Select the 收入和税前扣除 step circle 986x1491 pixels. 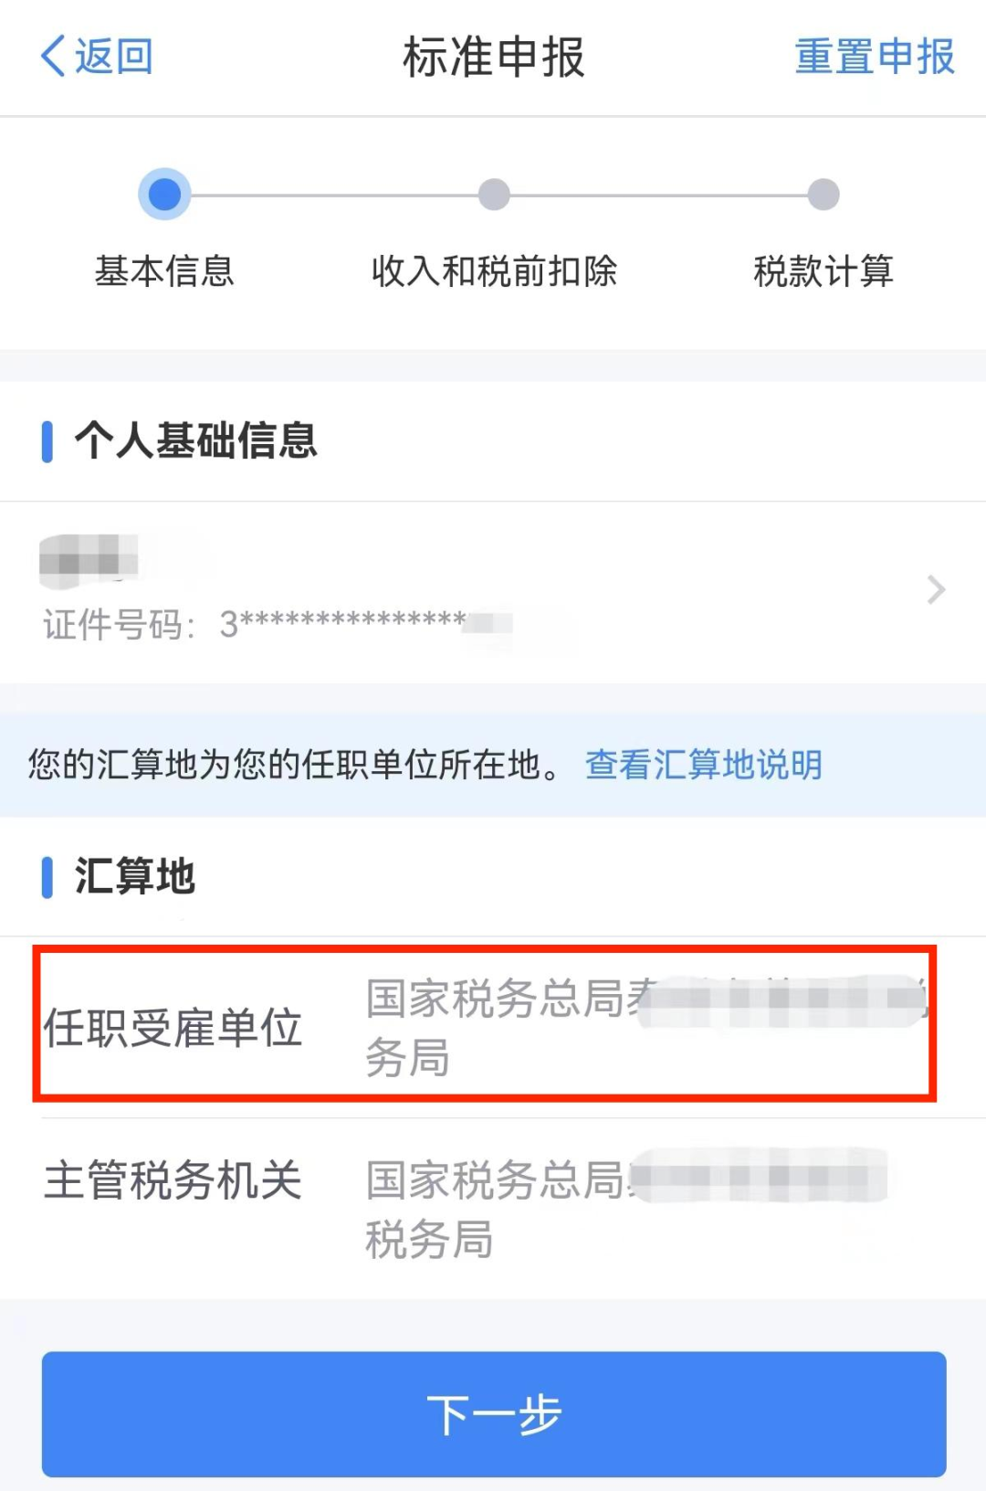click(x=494, y=195)
